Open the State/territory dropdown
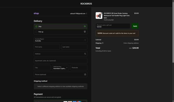 [60, 68]
